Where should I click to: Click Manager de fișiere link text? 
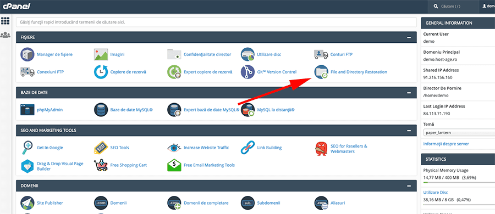[x=54, y=54]
